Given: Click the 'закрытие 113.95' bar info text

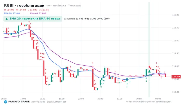Looking at the screenshot, I should 74,19.
